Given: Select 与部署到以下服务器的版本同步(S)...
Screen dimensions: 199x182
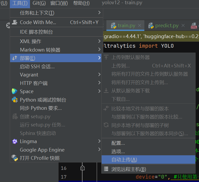Looking at the screenshot, I should click(148, 134).
